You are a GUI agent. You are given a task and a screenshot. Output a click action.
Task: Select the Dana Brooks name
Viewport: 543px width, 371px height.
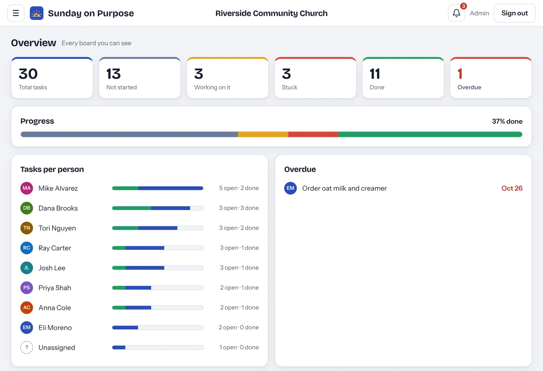[x=58, y=208]
